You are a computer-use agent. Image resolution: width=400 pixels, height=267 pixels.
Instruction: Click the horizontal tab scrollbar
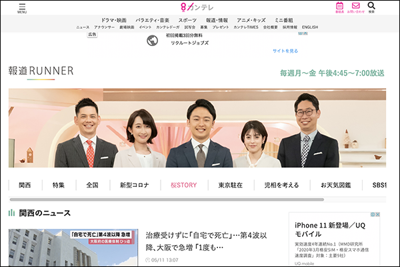167,200
